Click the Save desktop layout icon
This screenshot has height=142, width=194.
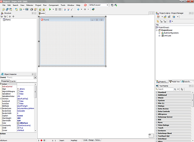tap(112, 6)
